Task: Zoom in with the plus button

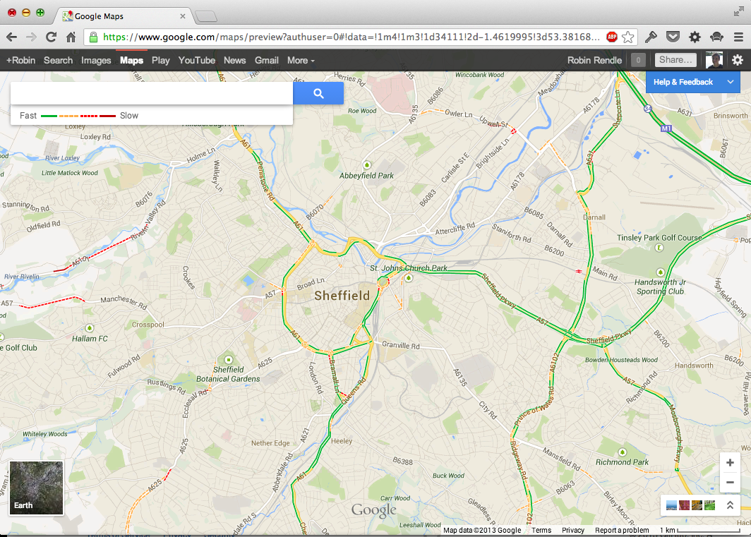Action: point(730,463)
